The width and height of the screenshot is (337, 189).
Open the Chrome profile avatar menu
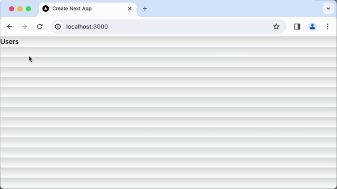tap(312, 27)
